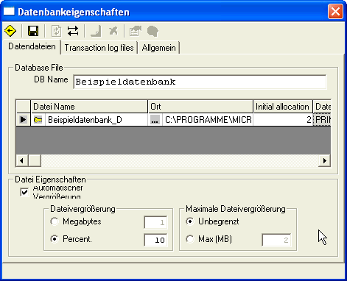Open the Datendateien tab
The width and height of the screenshot is (347, 281).
point(32,46)
